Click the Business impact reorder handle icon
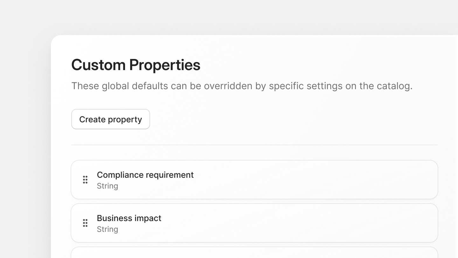458x258 pixels. click(x=85, y=223)
